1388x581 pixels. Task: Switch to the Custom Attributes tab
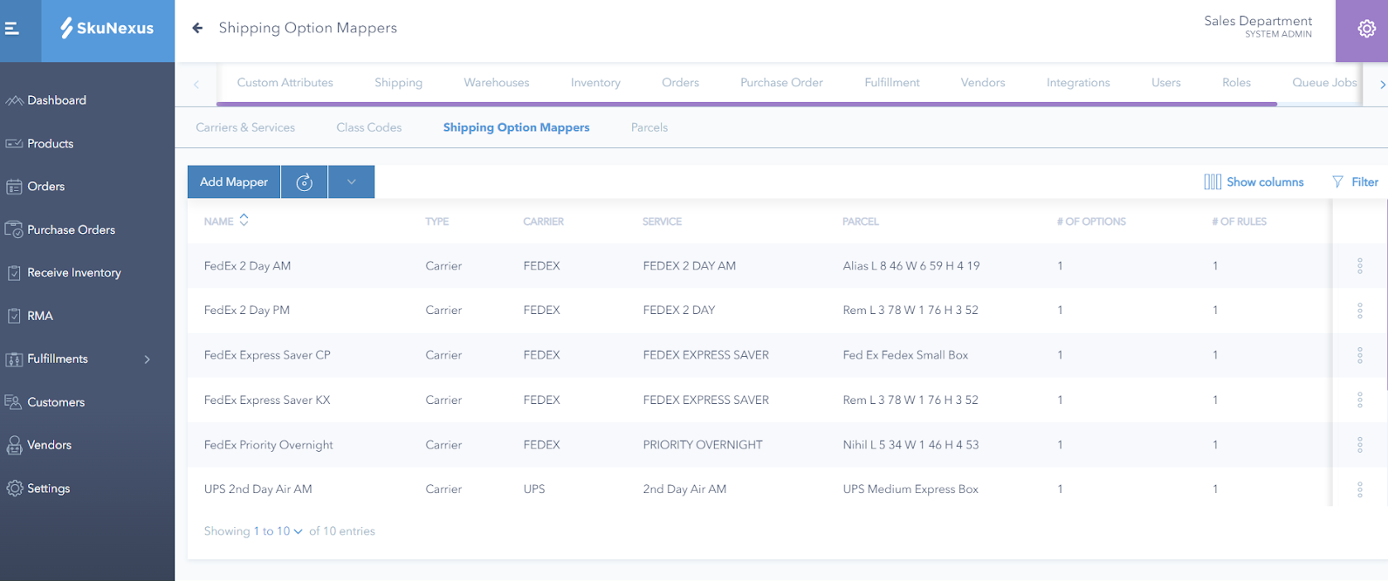click(x=285, y=83)
